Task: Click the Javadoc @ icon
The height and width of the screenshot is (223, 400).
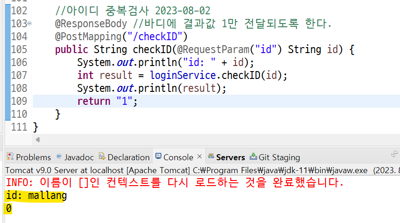Action: pos(59,156)
